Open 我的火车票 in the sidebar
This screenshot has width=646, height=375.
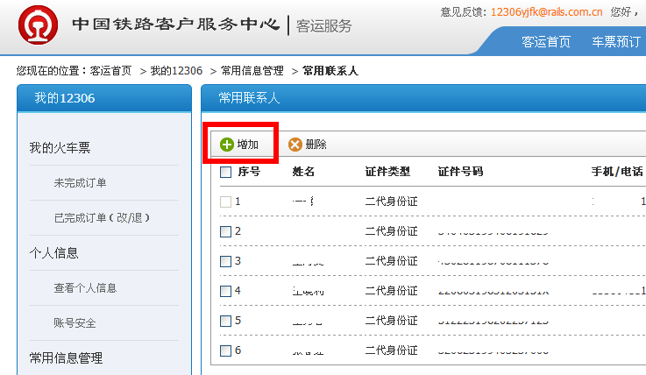click(x=60, y=147)
